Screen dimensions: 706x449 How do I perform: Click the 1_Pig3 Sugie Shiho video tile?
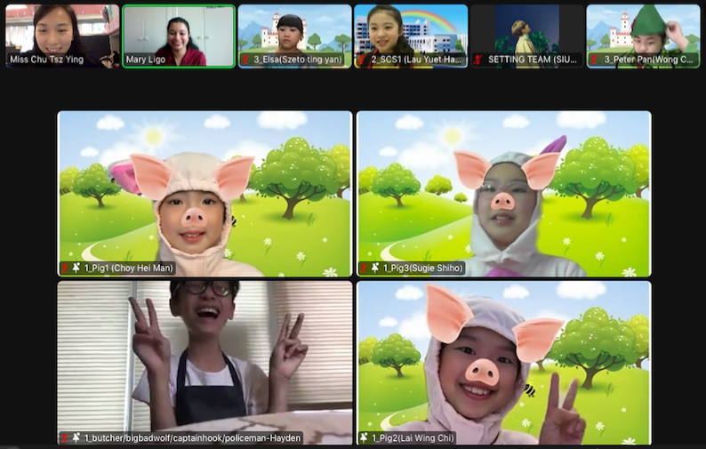[x=504, y=194]
